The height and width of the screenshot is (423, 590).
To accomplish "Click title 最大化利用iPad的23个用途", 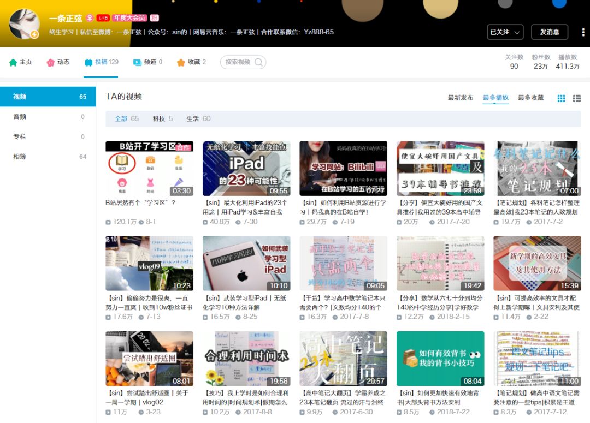I will 245,207.
